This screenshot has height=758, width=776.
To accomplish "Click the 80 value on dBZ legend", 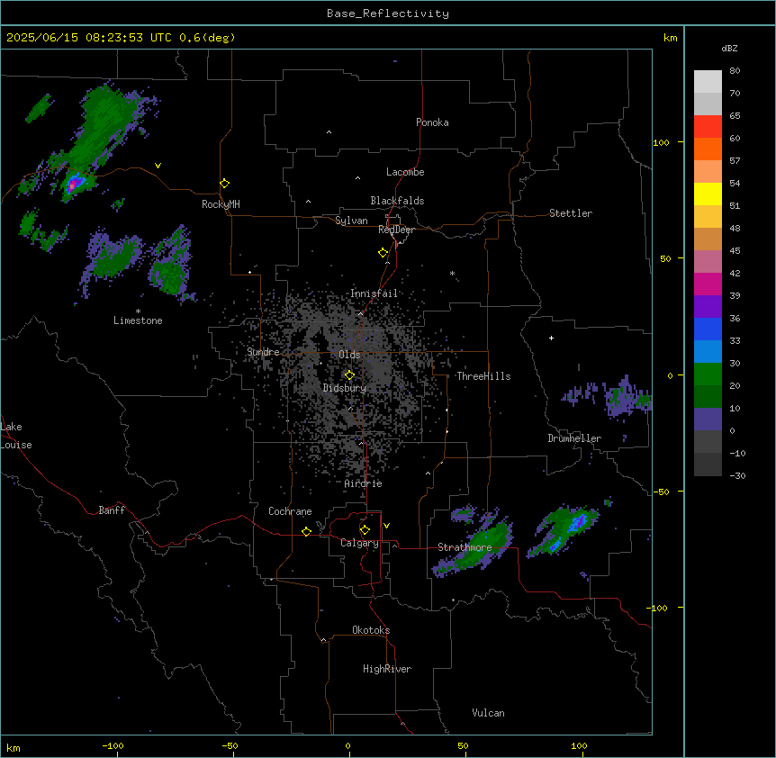I will pyautogui.click(x=735, y=71).
